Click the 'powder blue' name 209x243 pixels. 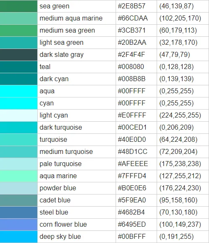[58, 188]
